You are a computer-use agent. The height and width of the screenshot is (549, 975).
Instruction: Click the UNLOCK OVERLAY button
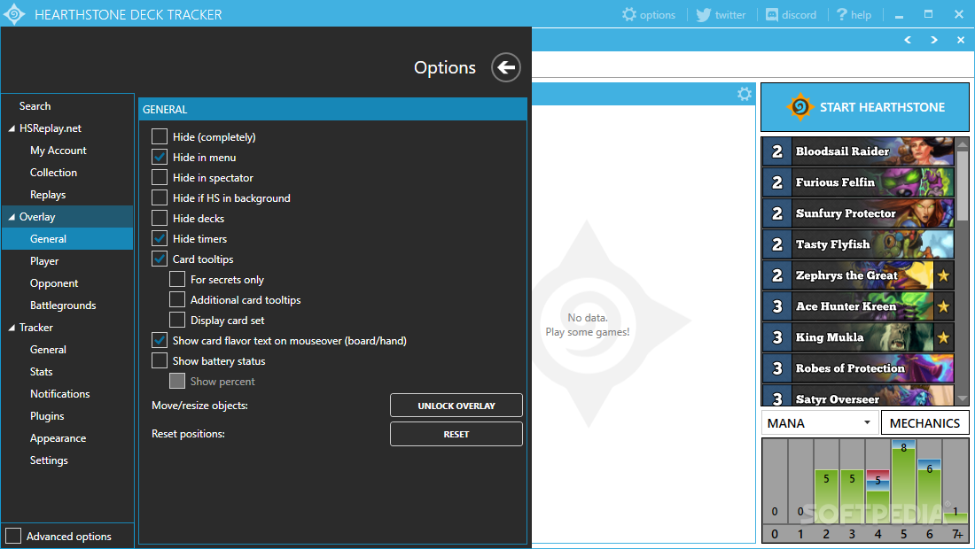[x=456, y=406]
